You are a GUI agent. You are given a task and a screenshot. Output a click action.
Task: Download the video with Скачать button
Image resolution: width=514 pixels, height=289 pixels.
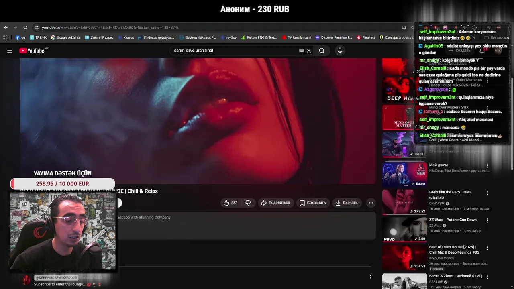347,203
